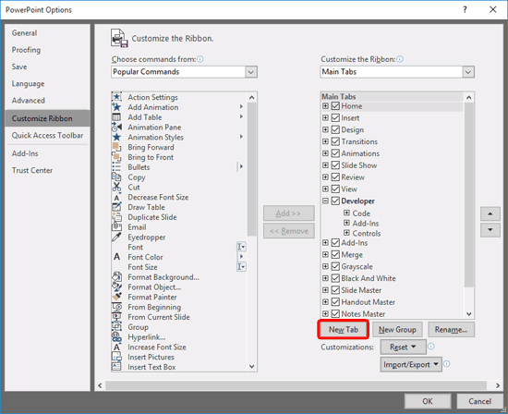508x414 pixels.
Task: Uncheck the Home tab checkbox
Action: click(335, 106)
